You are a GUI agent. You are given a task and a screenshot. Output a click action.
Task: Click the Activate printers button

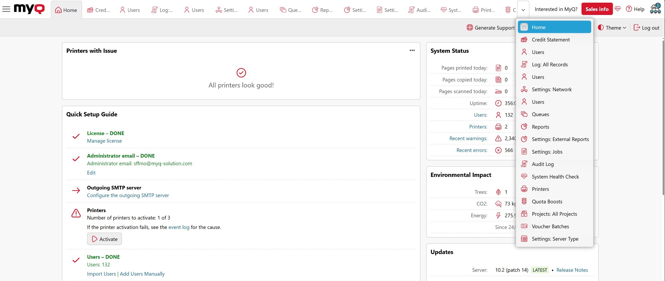point(104,239)
